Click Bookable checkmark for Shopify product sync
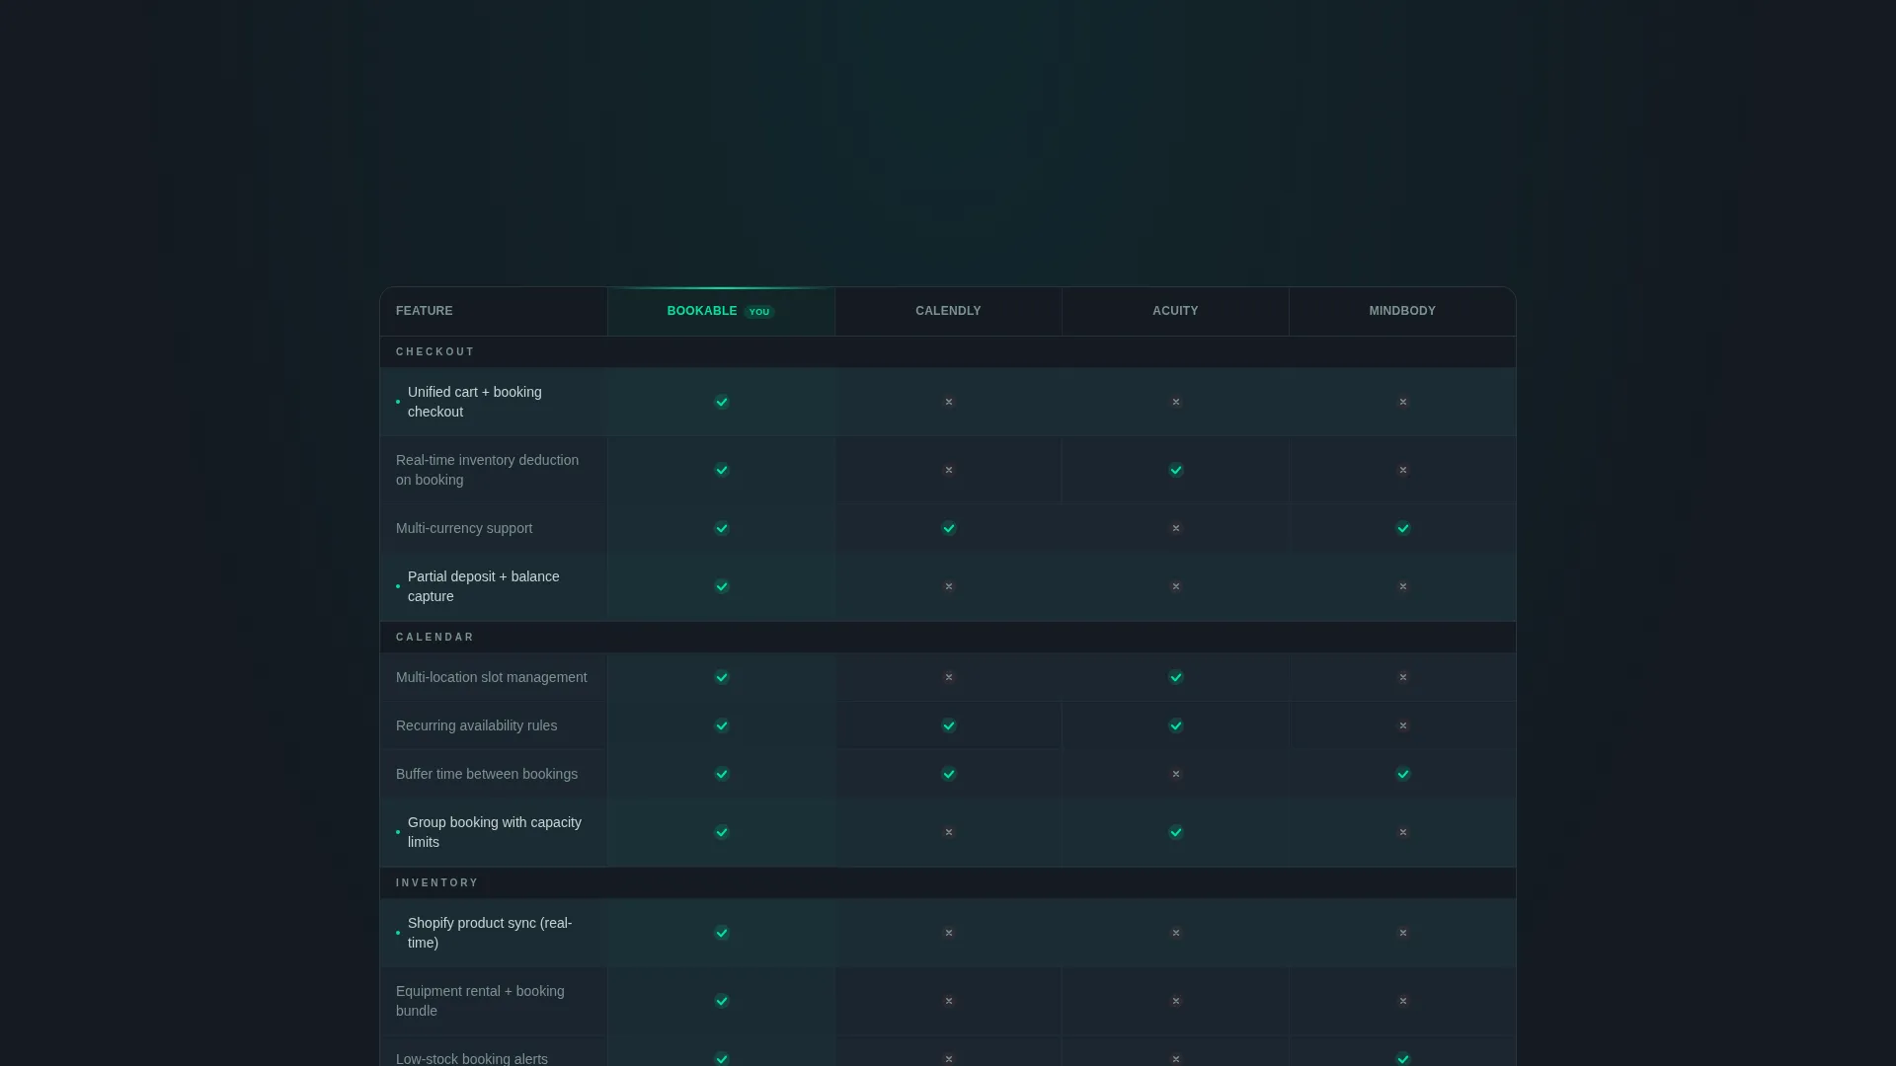Screen dimensions: 1896x1066 (722, 933)
